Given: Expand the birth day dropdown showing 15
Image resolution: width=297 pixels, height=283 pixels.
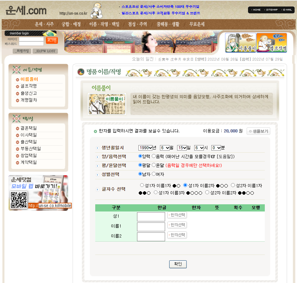Looking at the screenshot, I should [182, 148].
